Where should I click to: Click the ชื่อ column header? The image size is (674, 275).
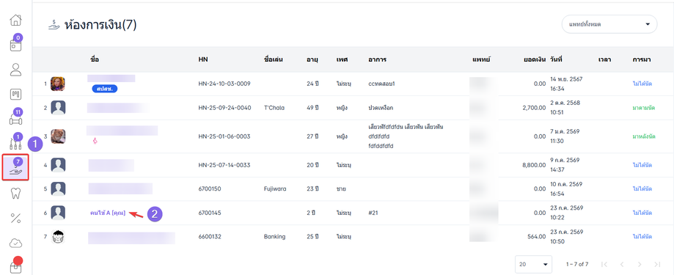tap(95, 59)
